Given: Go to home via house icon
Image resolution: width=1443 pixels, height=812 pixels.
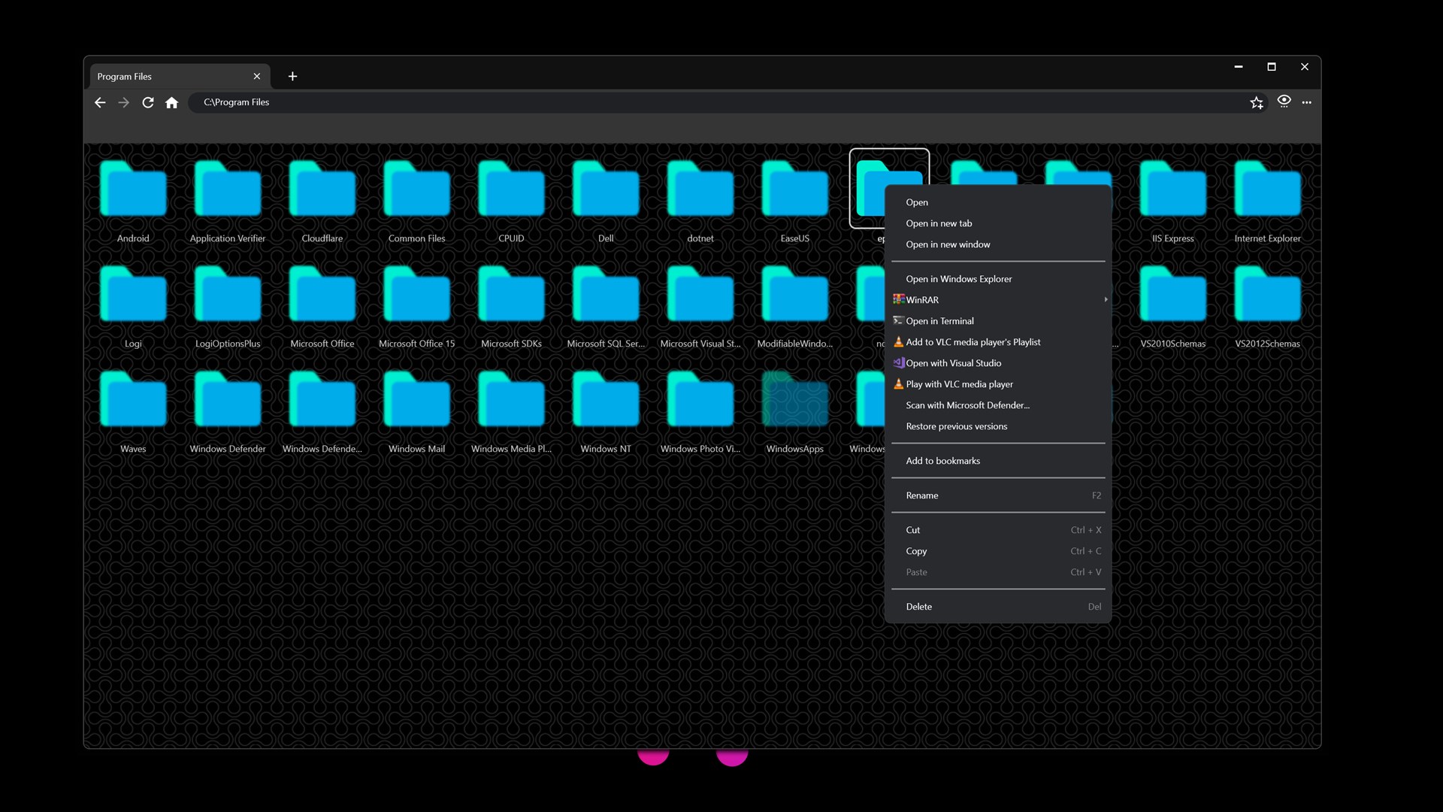Looking at the screenshot, I should (172, 102).
